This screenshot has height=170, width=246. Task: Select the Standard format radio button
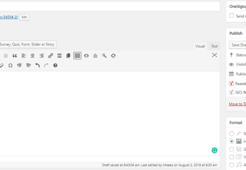tap(232, 134)
